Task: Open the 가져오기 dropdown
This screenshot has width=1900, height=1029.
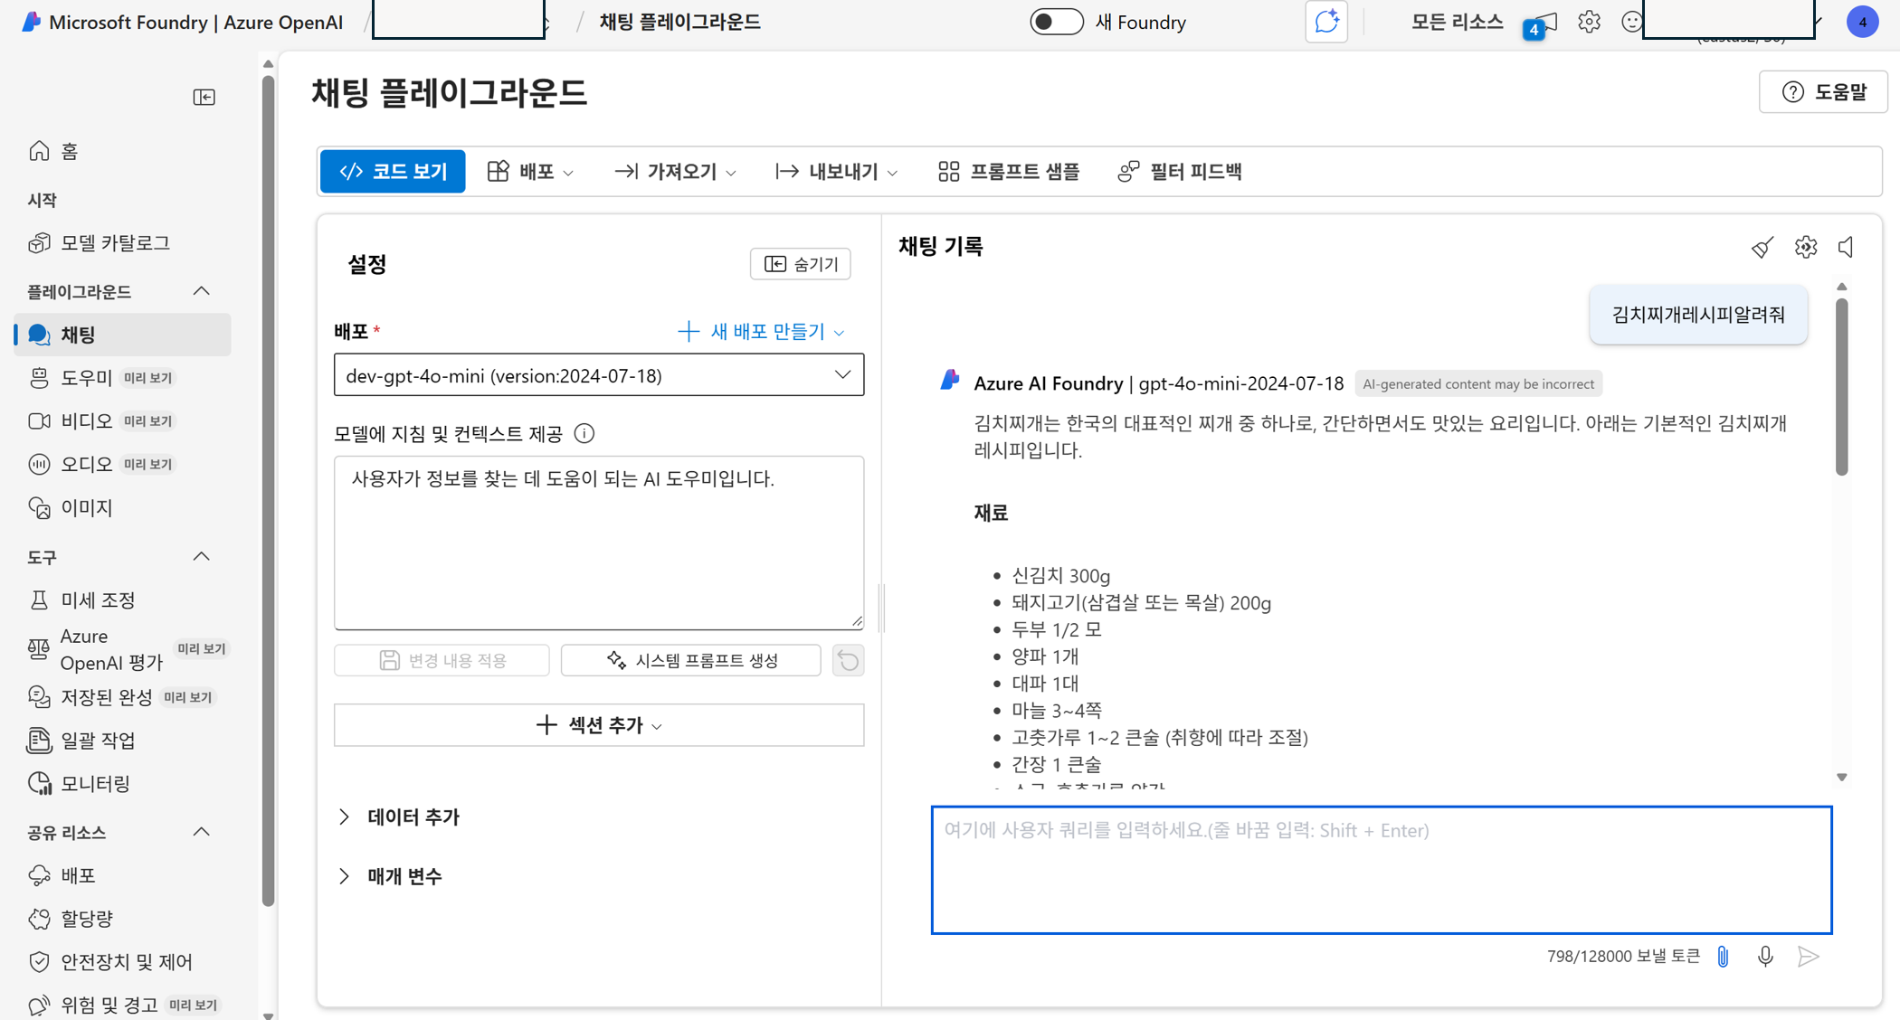Action: 676,172
